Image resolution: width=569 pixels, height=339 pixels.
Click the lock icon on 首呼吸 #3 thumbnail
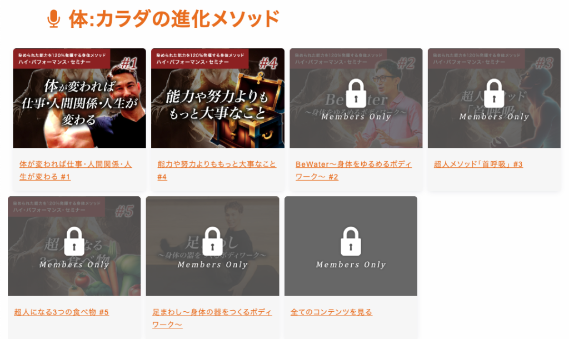(494, 93)
